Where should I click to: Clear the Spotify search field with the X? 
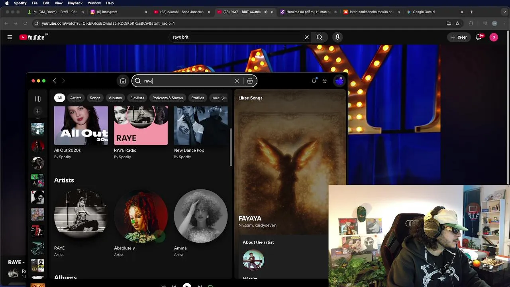point(237,81)
